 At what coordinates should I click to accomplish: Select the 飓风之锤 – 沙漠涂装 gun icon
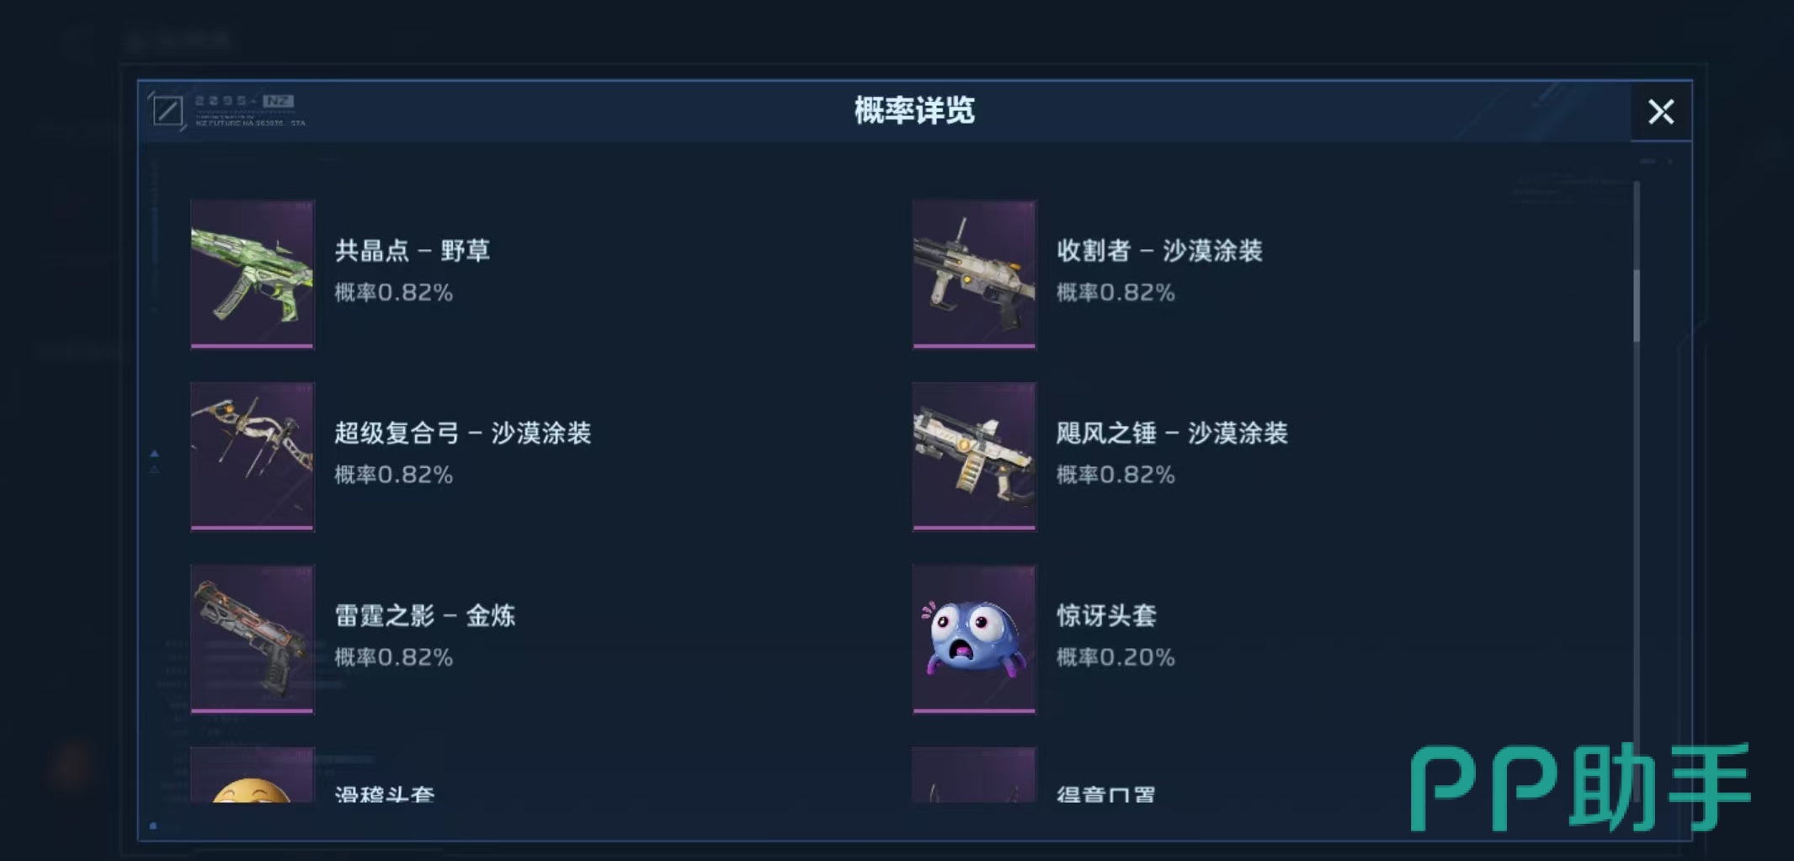coord(974,456)
